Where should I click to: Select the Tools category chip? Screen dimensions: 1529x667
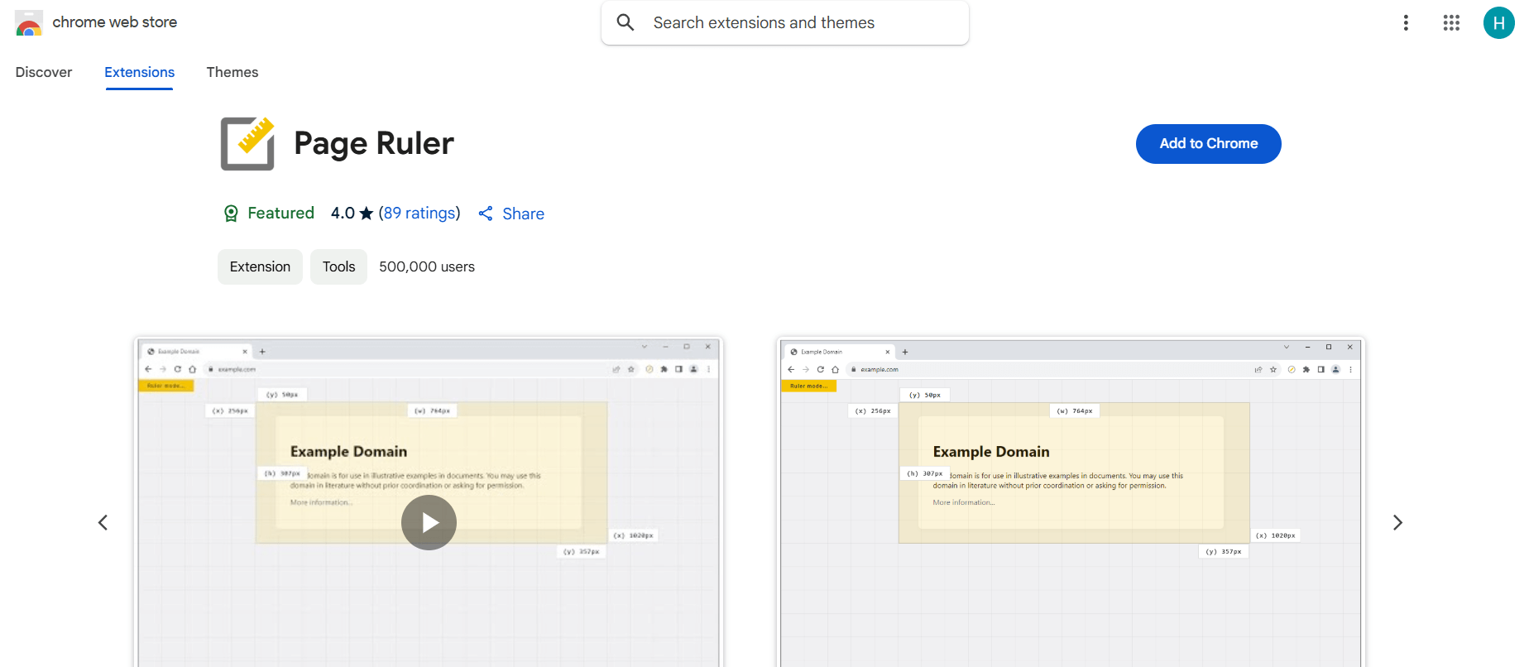pos(338,266)
